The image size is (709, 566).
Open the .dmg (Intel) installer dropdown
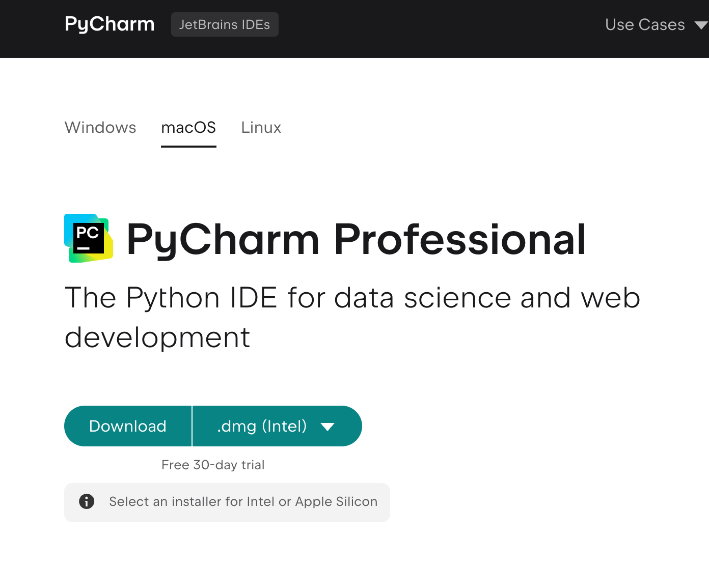point(277,426)
